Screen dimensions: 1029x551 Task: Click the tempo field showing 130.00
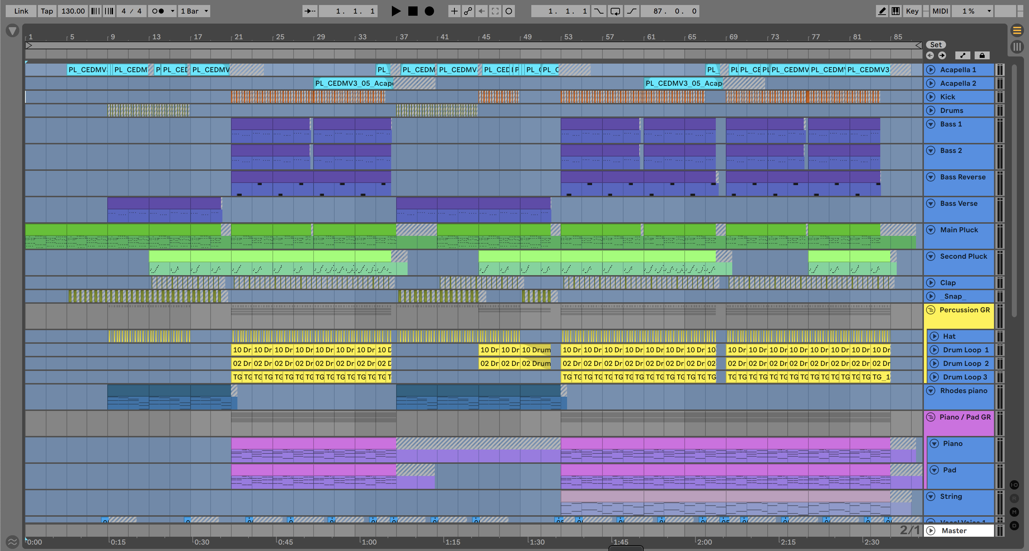[73, 11]
